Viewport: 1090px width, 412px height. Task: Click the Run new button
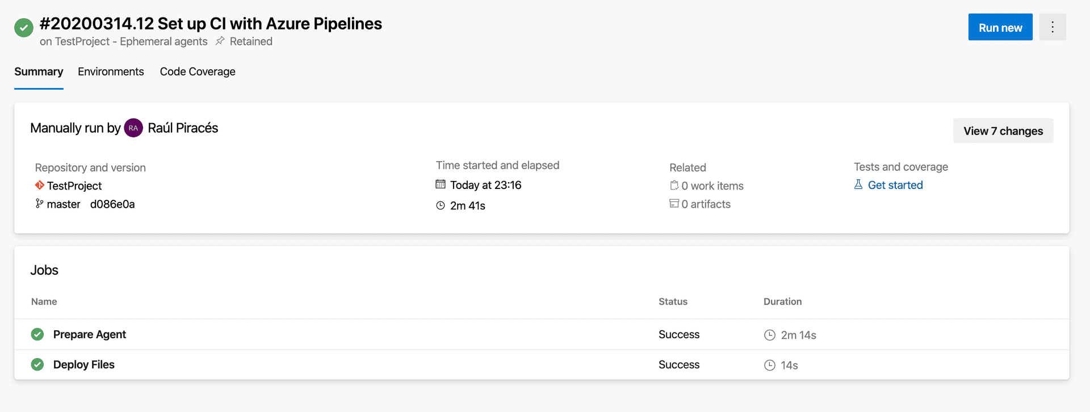pyautogui.click(x=1000, y=27)
